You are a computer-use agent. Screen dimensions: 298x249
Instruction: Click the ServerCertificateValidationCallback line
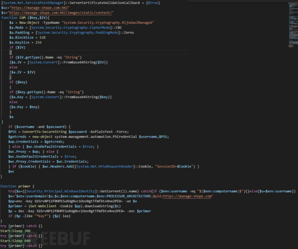[81, 3]
